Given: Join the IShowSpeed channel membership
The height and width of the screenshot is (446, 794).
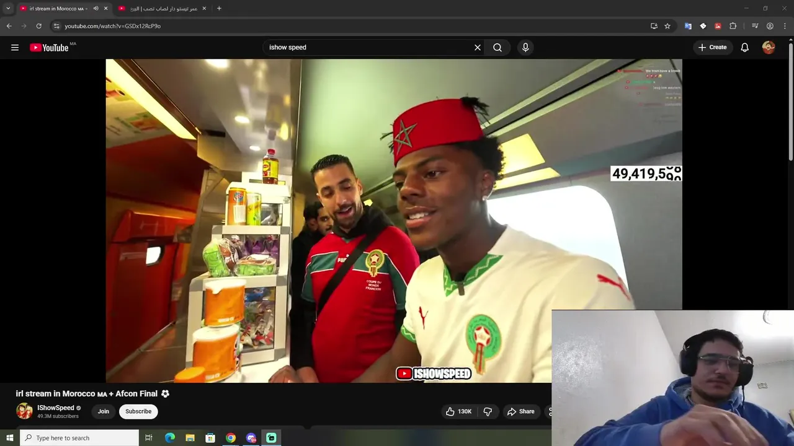Looking at the screenshot, I should click(x=104, y=411).
